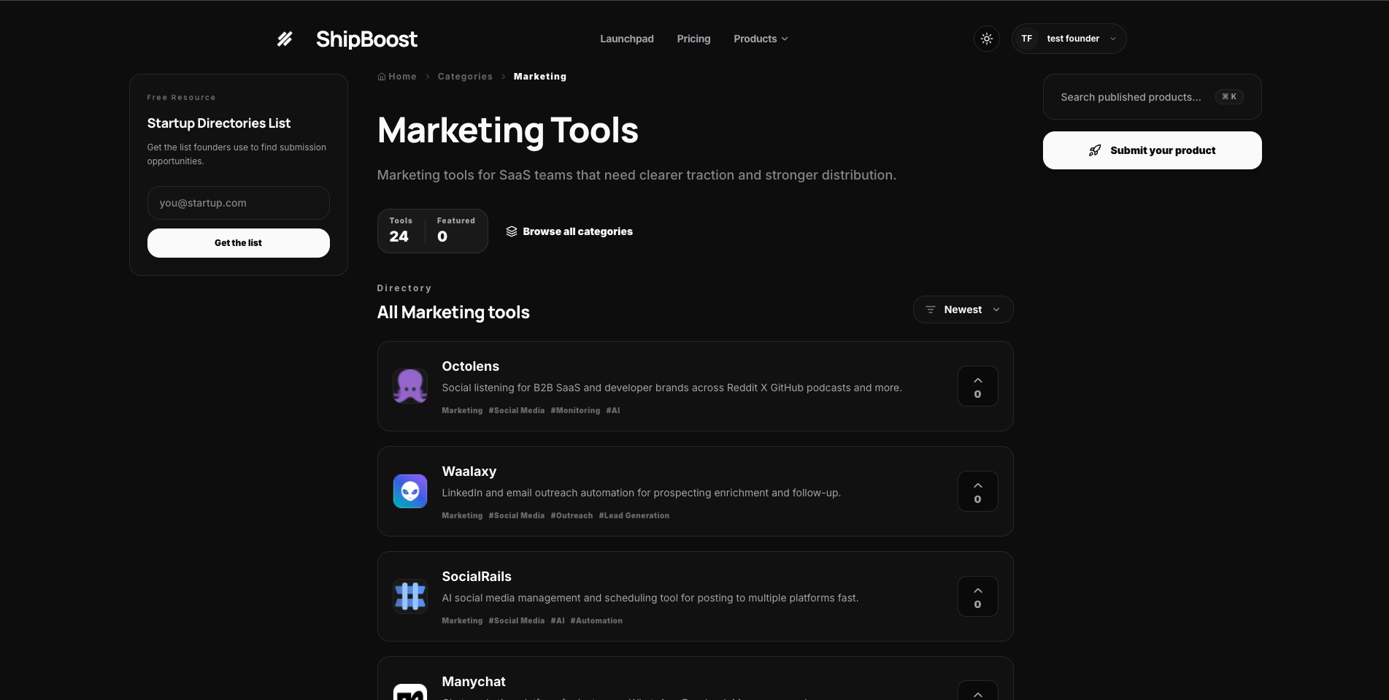The image size is (1389, 700).
Task: Click the Get the list button
Action: click(x=238, y=243)
